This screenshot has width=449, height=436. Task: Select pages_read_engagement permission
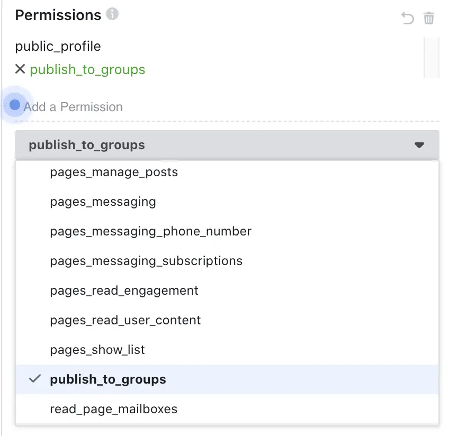click(x=227, y=290)
